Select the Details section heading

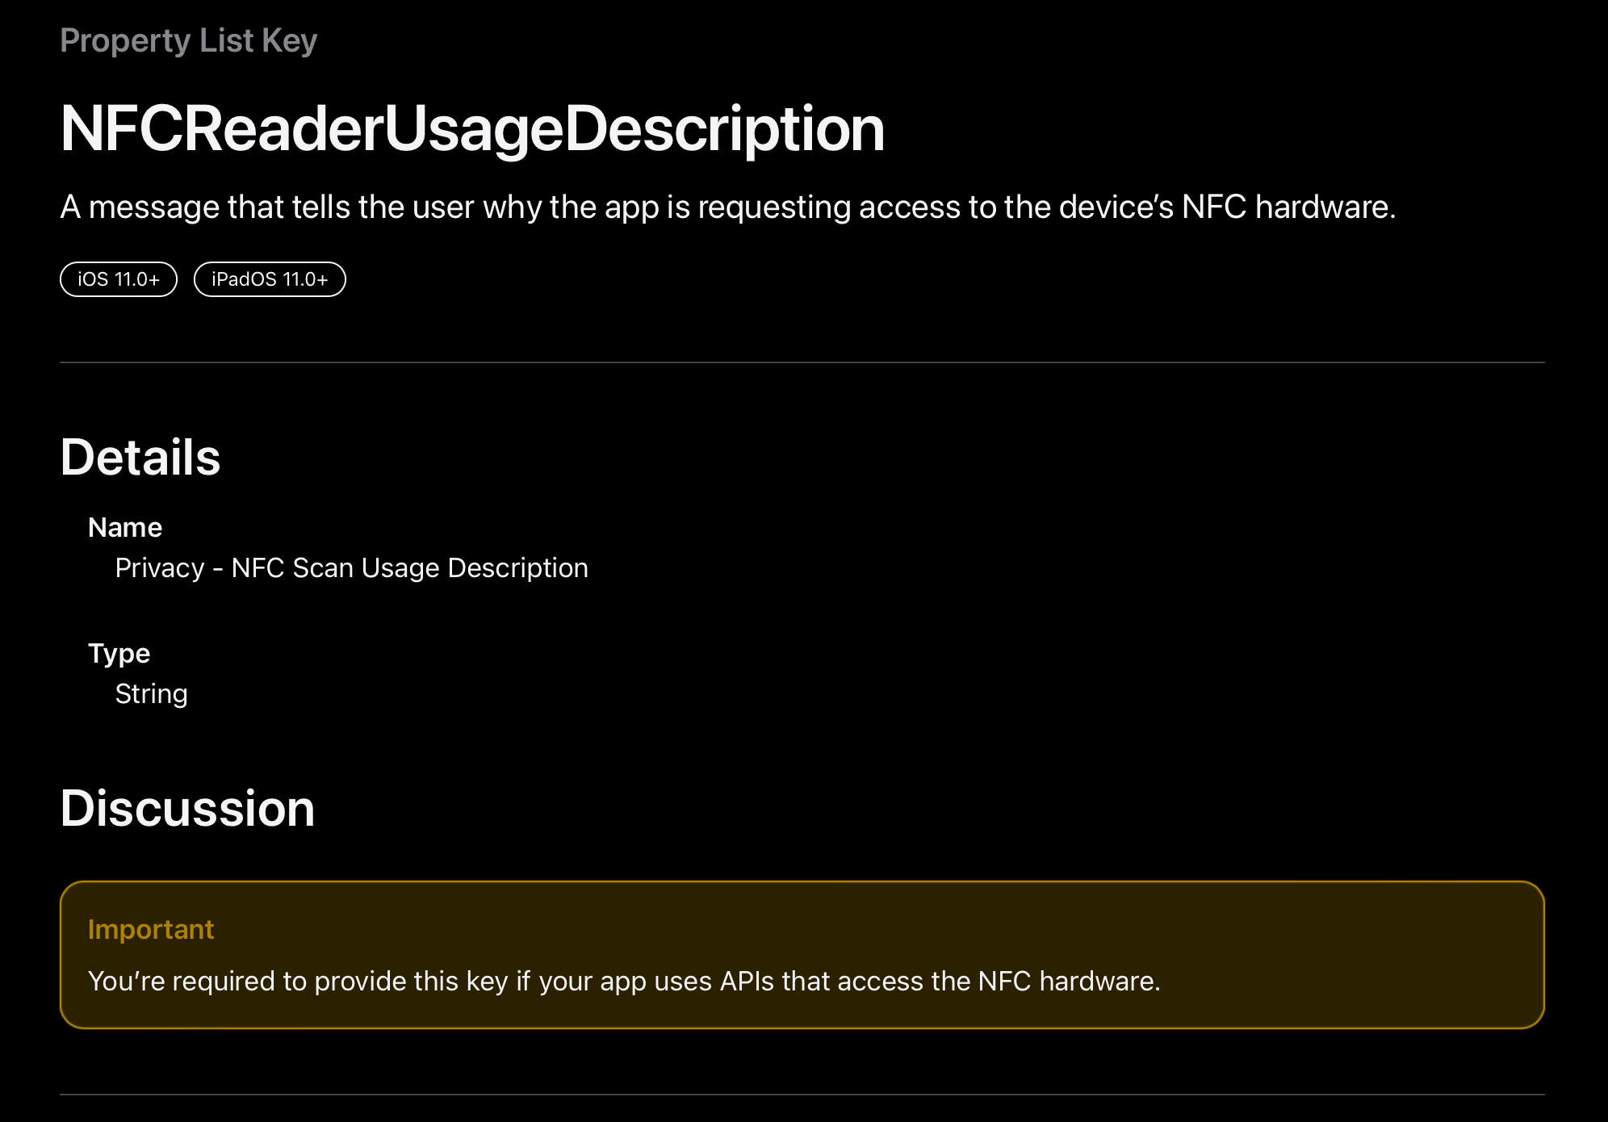140,458
